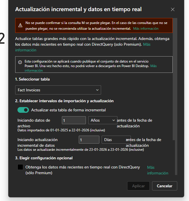Open the 'Días' period dropdown
This screenshot has width=189, height=201.
pos(116,140)
